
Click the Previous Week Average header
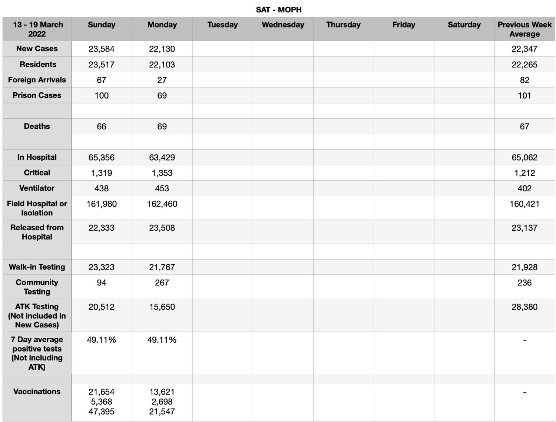[x=524, y=29]
